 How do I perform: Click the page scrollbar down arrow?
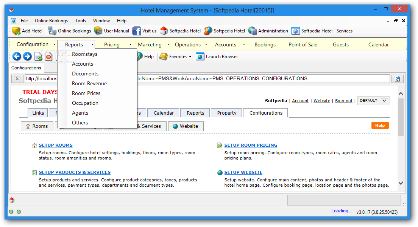pyautogui.click(x=401, y=183)
